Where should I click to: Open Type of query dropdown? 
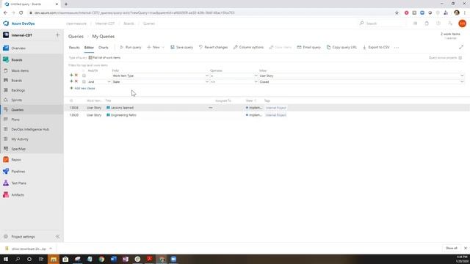[x=104, y=58]
